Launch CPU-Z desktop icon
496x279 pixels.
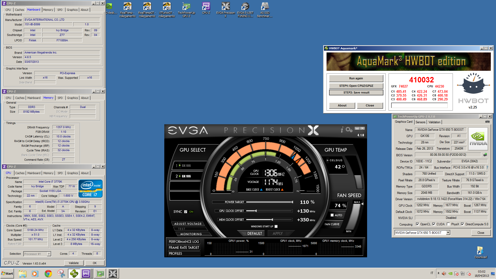206,8
